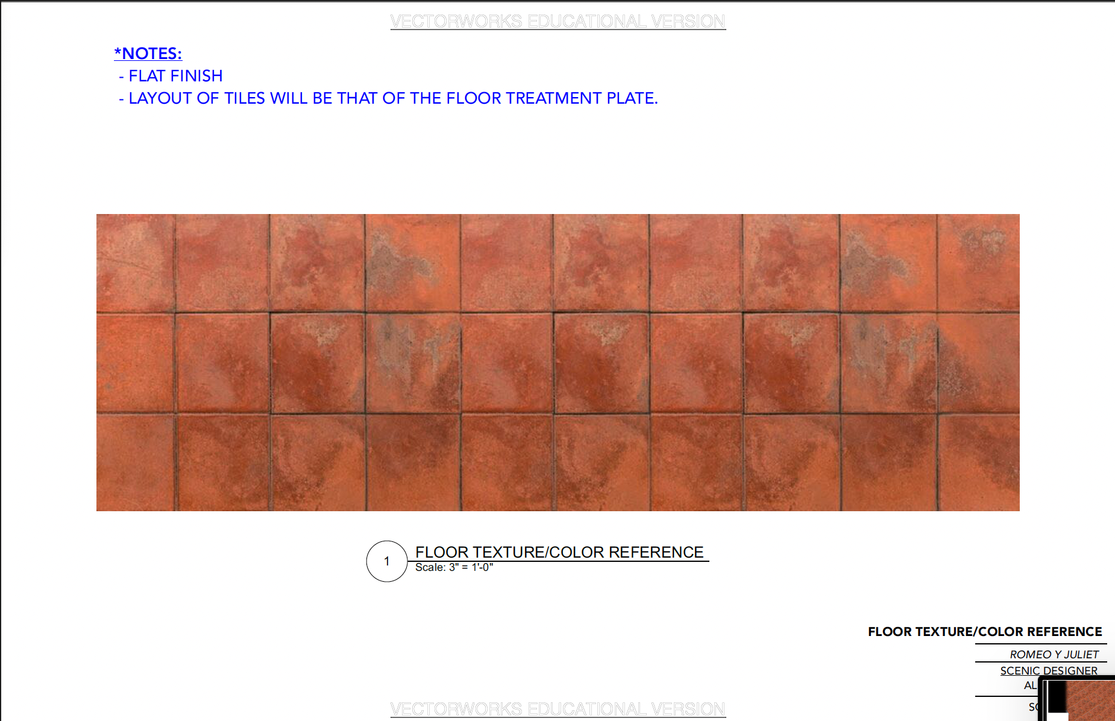Select the '- FLAT FINISH' note line
The width and height of the screenshot is (1115, 721).
[171, 76]
